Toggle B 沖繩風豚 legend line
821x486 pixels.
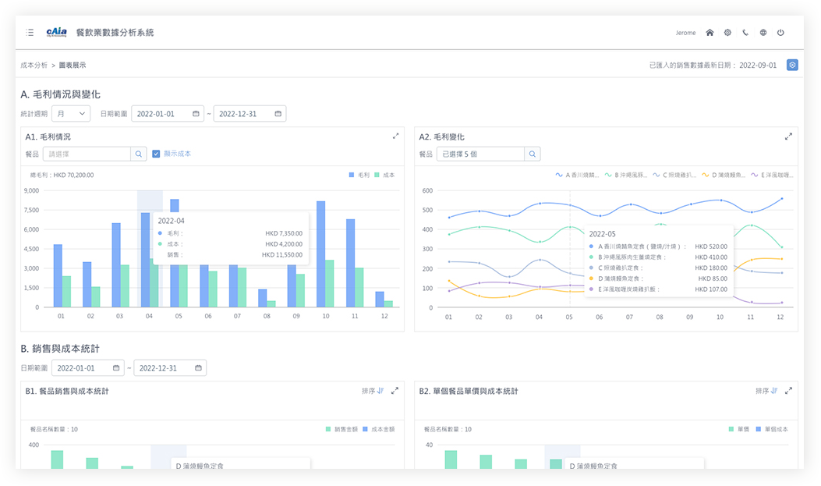[626, 175]
